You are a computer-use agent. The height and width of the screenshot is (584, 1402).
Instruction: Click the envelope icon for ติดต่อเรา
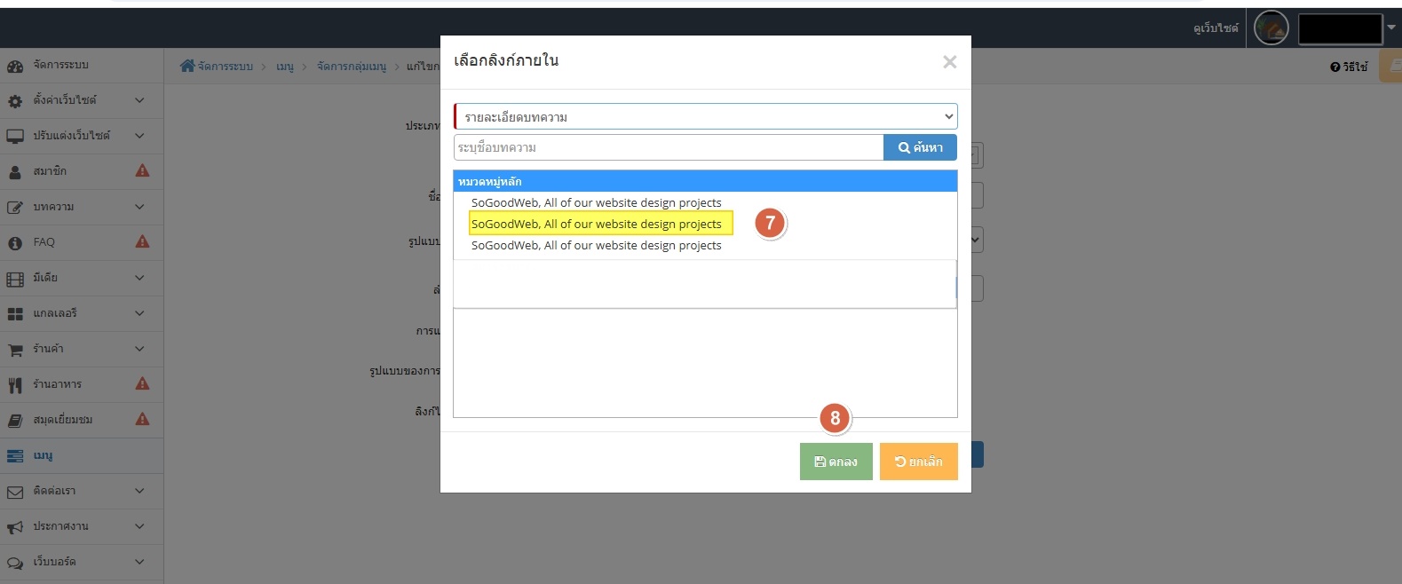pos(15,492)
